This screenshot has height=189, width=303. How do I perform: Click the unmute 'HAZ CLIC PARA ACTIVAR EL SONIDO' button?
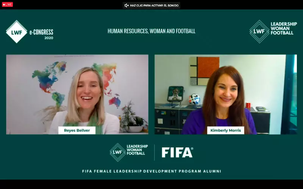click(x=151, y=5)
